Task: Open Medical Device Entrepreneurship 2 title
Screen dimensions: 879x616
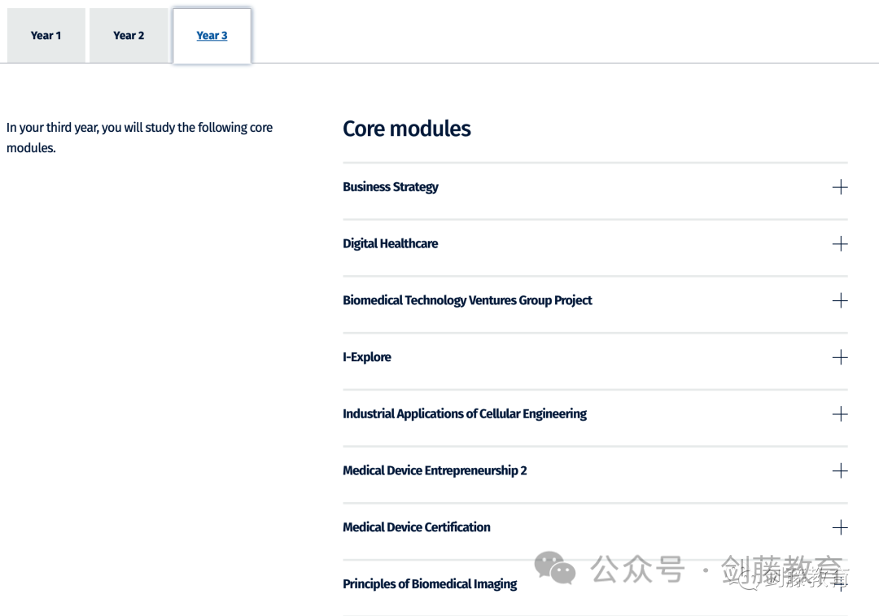Action: (x=435, y=470)
